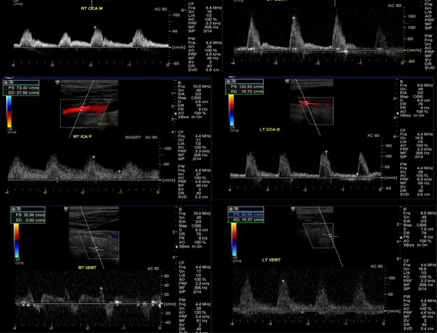Select the peak caliper on RT VERT waveform
Image resolution: width=437 pixels, height=333 pixels.
(x=102, y=288)
